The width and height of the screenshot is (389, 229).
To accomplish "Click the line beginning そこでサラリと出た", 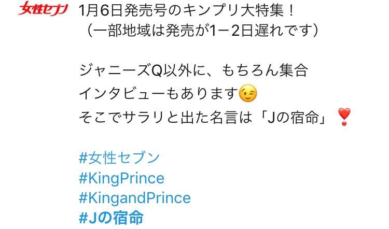I will tap(215, 117).
